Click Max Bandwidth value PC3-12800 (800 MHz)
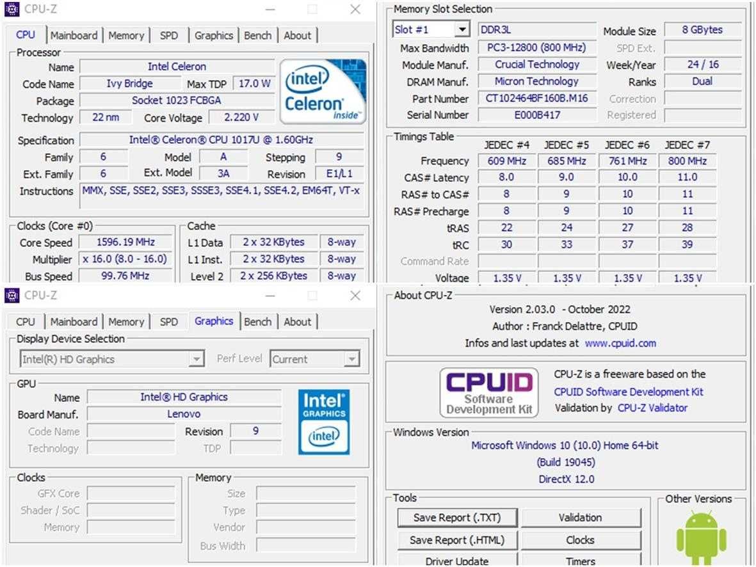The width and height of the screenshot is (756, 567). click(537, 47)
